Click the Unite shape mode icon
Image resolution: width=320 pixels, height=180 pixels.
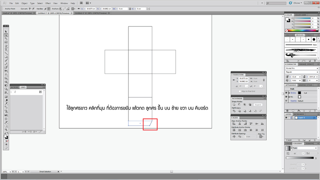point(234,104)
